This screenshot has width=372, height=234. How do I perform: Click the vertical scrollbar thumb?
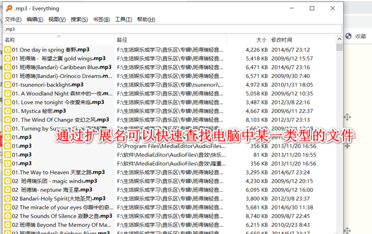pos(339,47)
